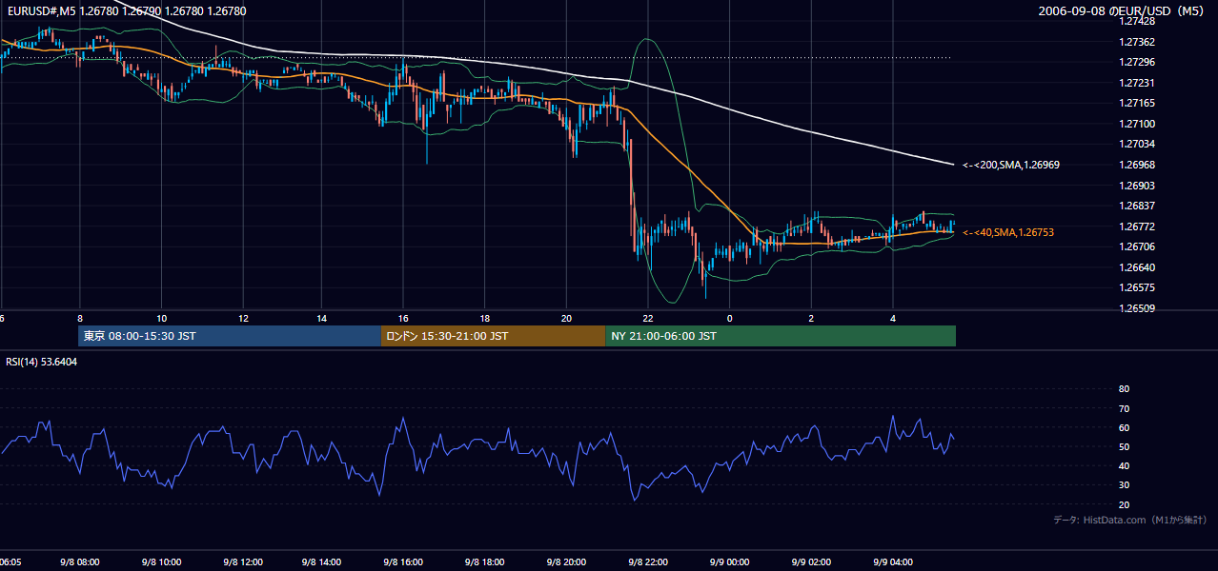Click the 80 level on RSI scale
This screenshot has height=571, width=1218.
coord(1124,389)
